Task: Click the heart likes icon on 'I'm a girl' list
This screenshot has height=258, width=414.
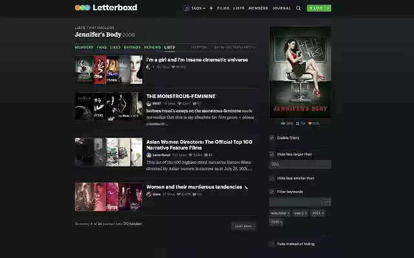Action: (173, 67)
